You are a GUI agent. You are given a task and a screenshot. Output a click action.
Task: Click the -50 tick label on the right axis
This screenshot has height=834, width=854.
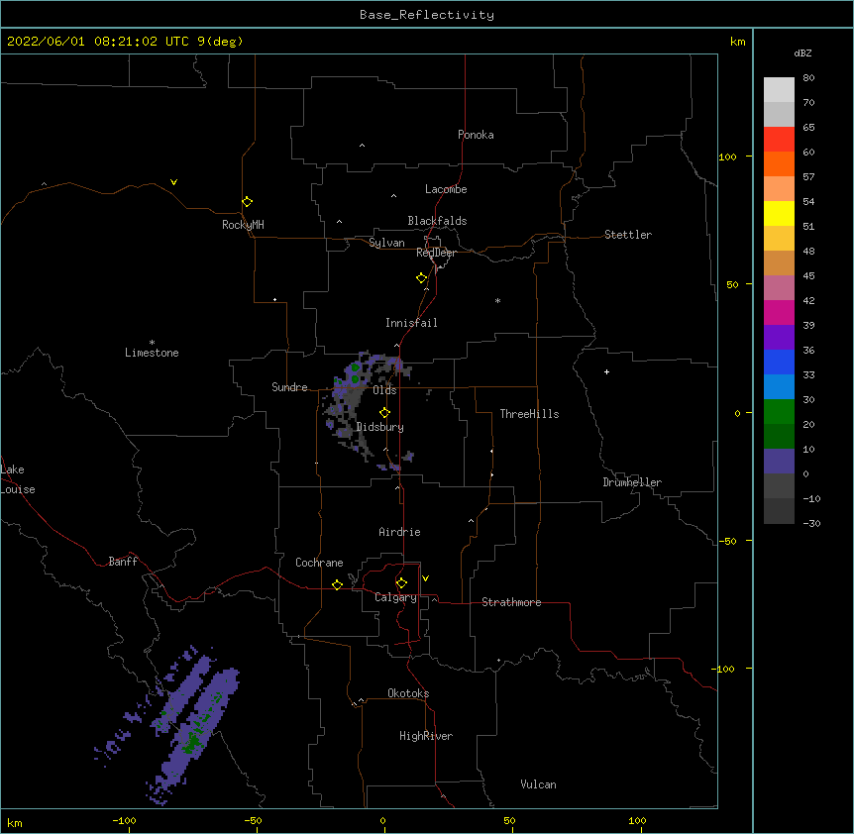pyautogui.click(x=727, y=541)
